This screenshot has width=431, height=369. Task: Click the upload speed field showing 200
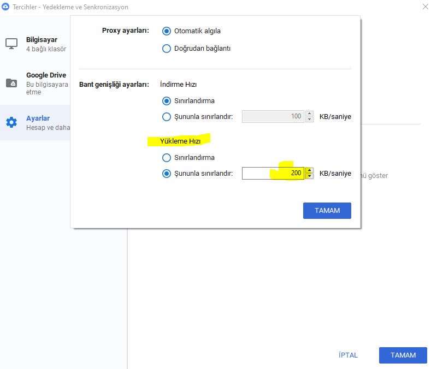273,174
